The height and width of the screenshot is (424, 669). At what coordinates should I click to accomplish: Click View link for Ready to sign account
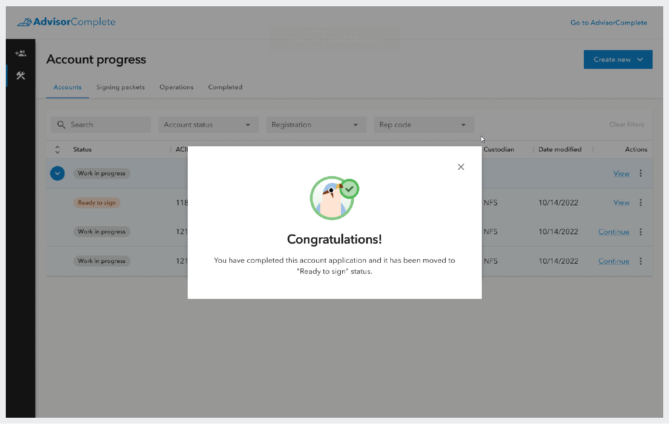point(621,203)
